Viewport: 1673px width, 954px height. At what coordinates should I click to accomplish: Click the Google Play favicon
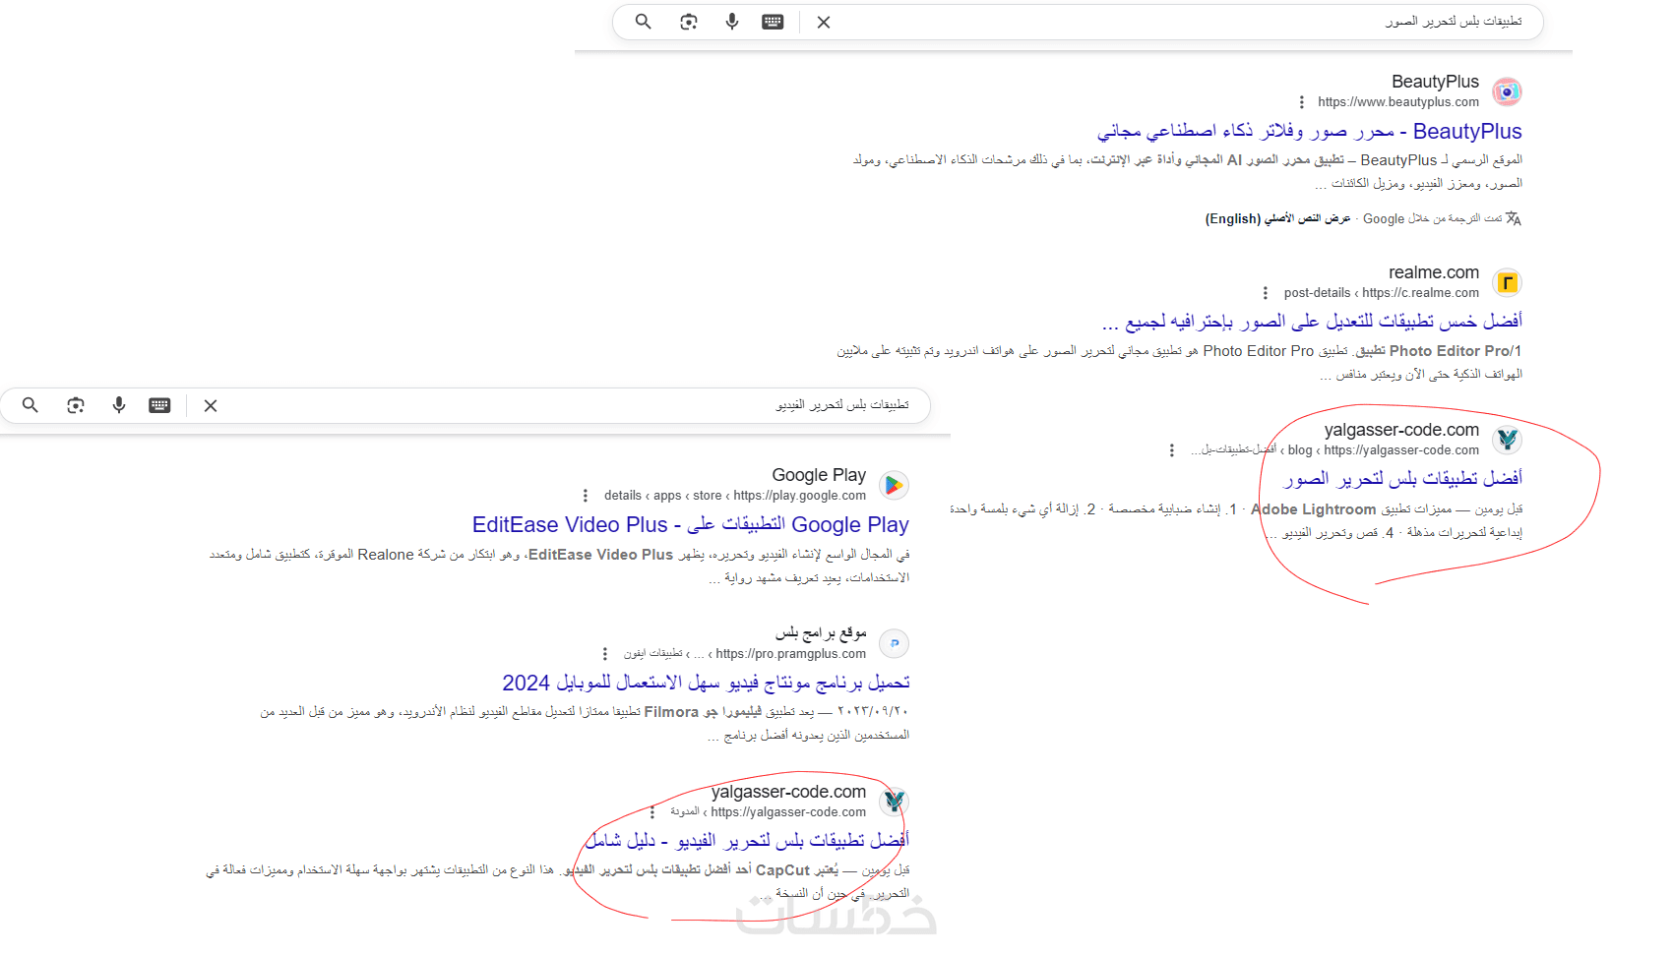(x=894, y=485)
